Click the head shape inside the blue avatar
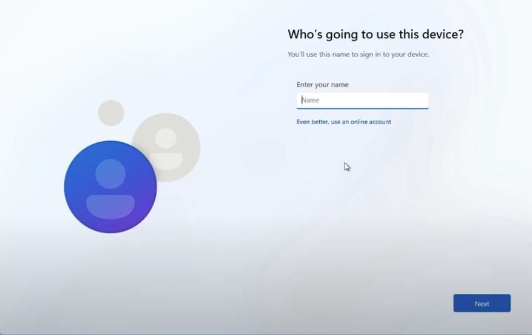 (x=110, y=174)
